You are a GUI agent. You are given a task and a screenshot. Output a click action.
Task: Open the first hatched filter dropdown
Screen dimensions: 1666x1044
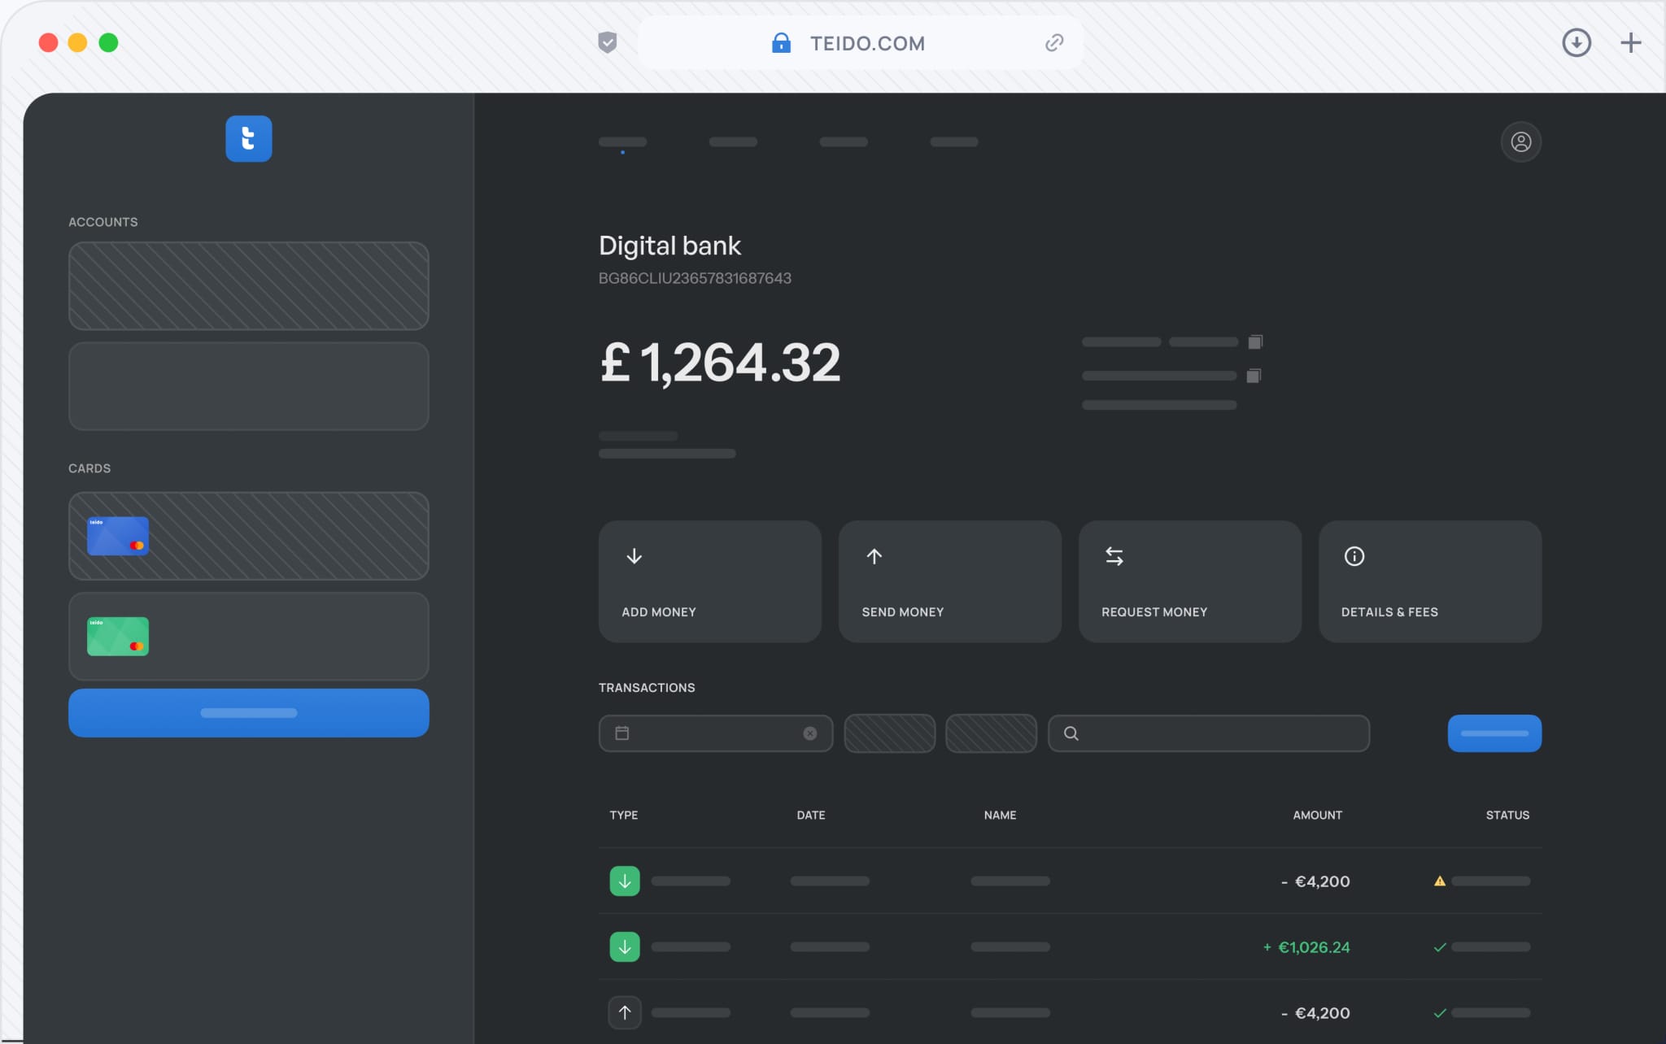[x=890, y=733]
